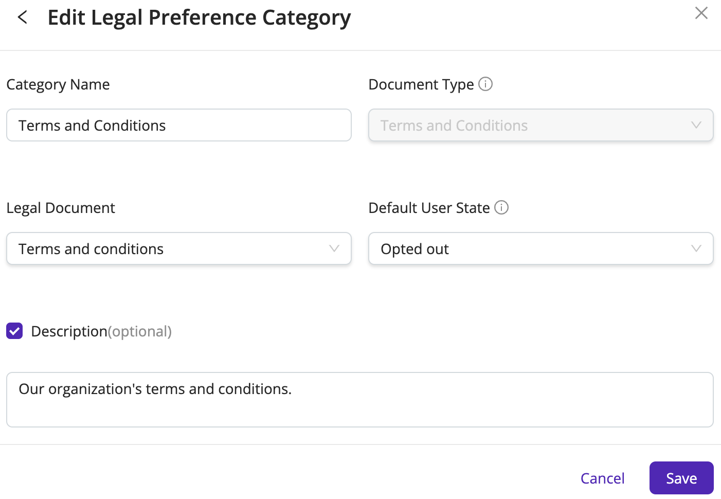Uncheck the Description optional checkbox
This screenshot has height=499, width=721.
[14, 331]
